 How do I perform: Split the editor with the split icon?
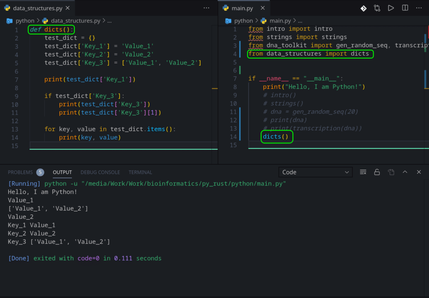[x=405, y=8]
